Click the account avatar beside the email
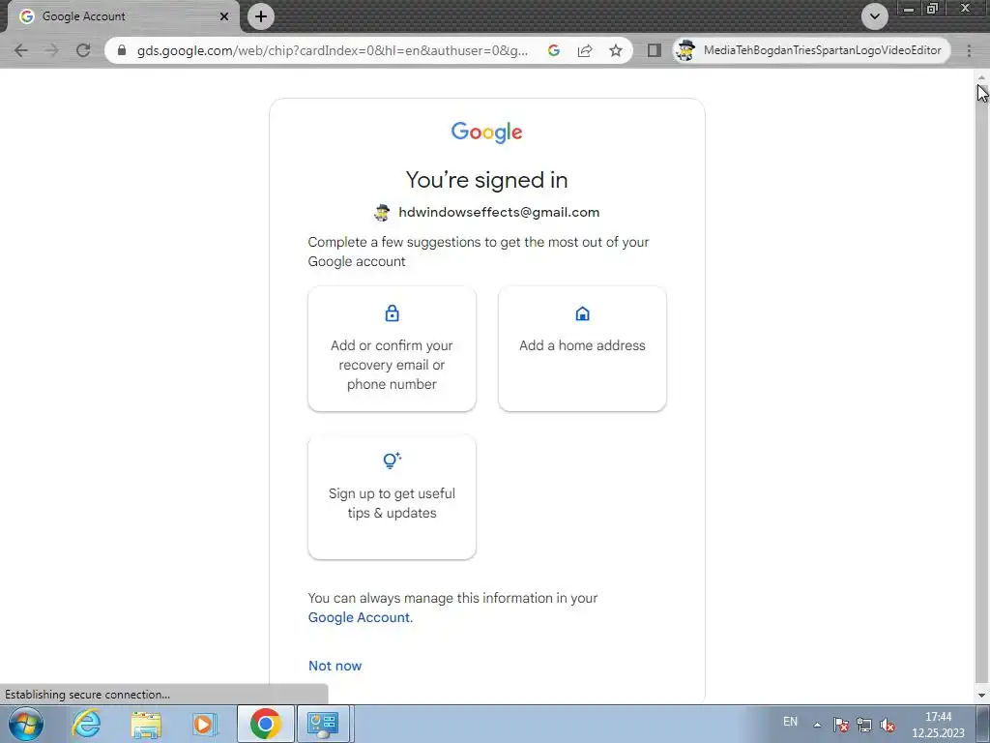Viewport: 990px width, 743px height. point(382,213)
